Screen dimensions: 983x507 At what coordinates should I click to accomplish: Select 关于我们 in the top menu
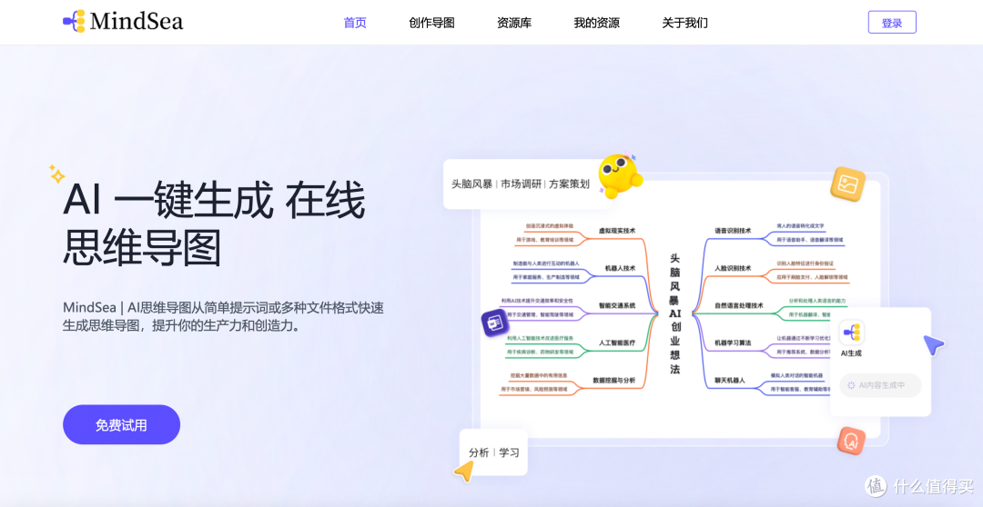coord(684,23)
